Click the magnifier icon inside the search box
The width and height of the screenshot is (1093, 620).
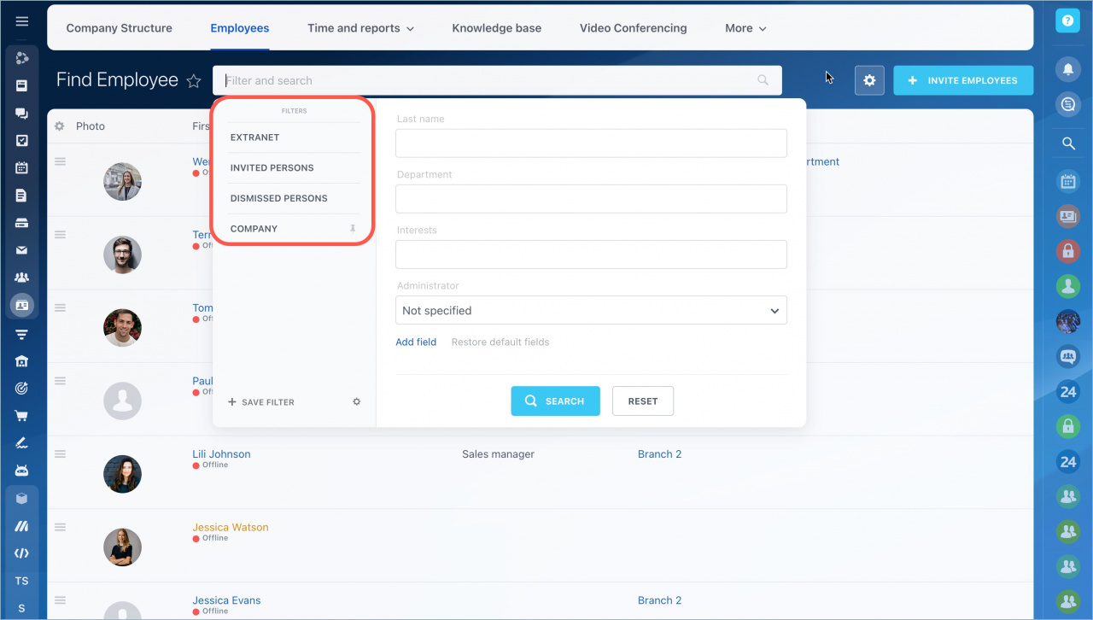(763, 80)
